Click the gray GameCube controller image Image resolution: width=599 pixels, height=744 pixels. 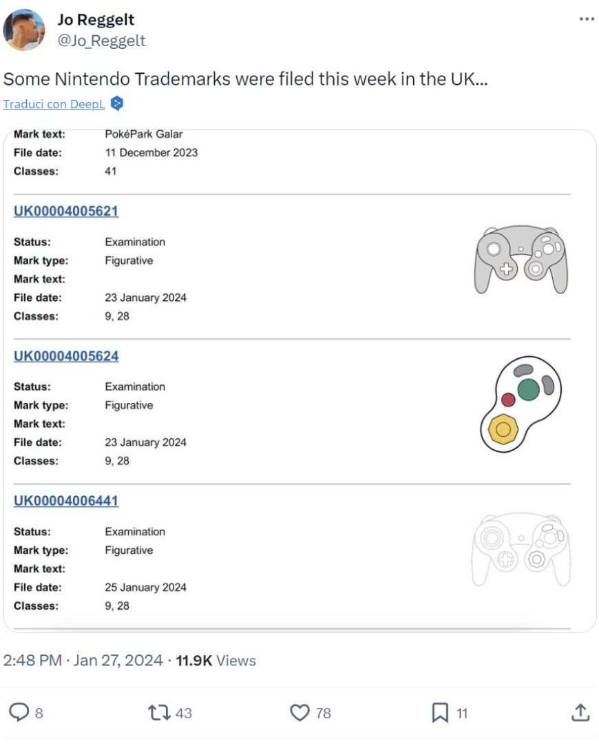tap(521, 262)
